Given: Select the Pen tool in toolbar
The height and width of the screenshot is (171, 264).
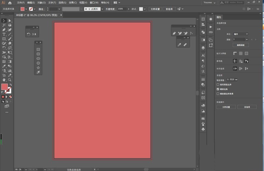Looking at the screenshot, I should [x=4, y=30].
